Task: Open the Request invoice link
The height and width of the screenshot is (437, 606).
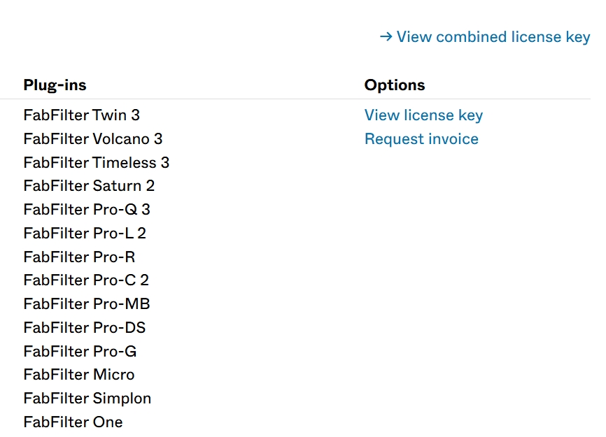Action: pos(421,139)
